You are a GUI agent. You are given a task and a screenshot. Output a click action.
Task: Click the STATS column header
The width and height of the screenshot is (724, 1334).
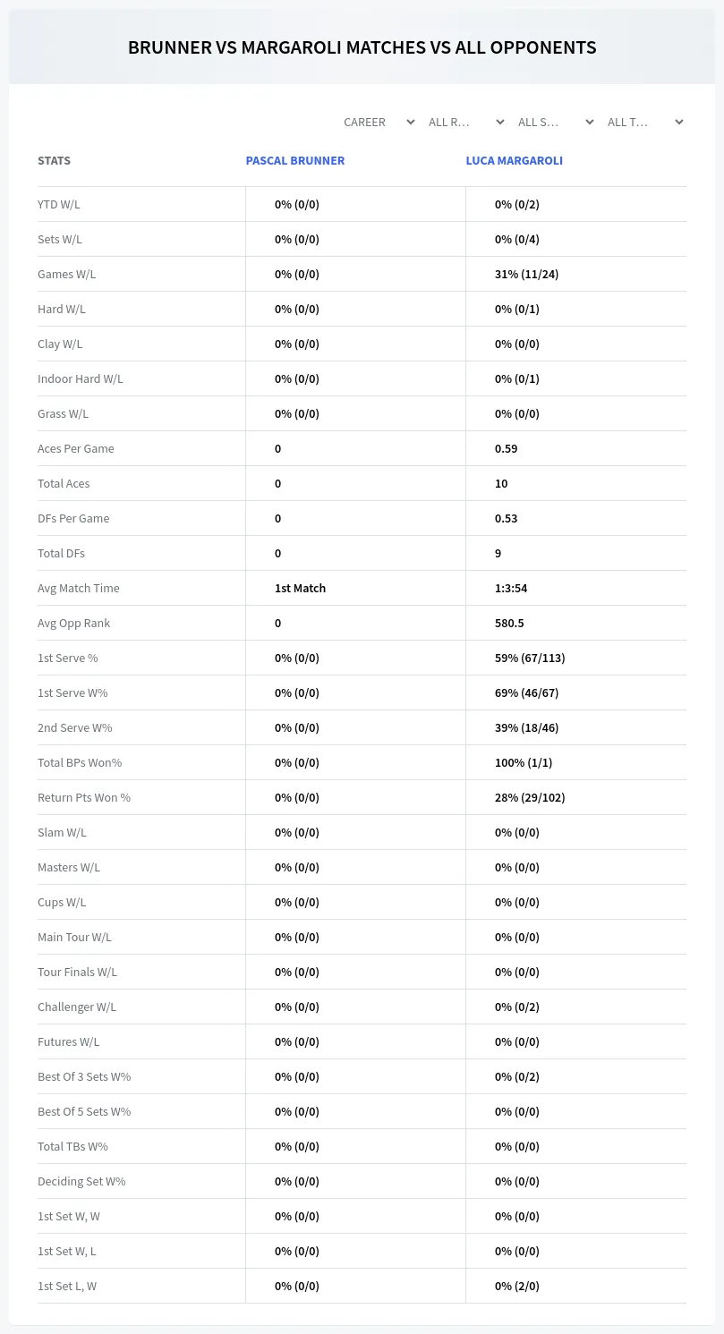(x=54, y=161)
